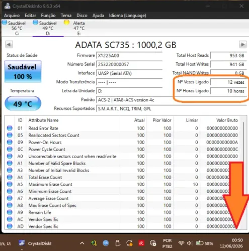This screenshot has height=251, width=249.
Task: Click the POR PTB2 language indicator
Action: click(x=167, y=243)
